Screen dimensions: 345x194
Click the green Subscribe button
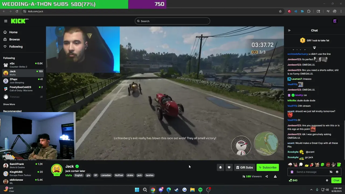(268, 167)
